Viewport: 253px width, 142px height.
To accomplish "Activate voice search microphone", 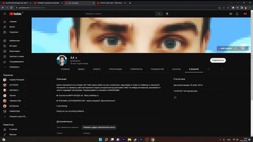I will [167, 14].
